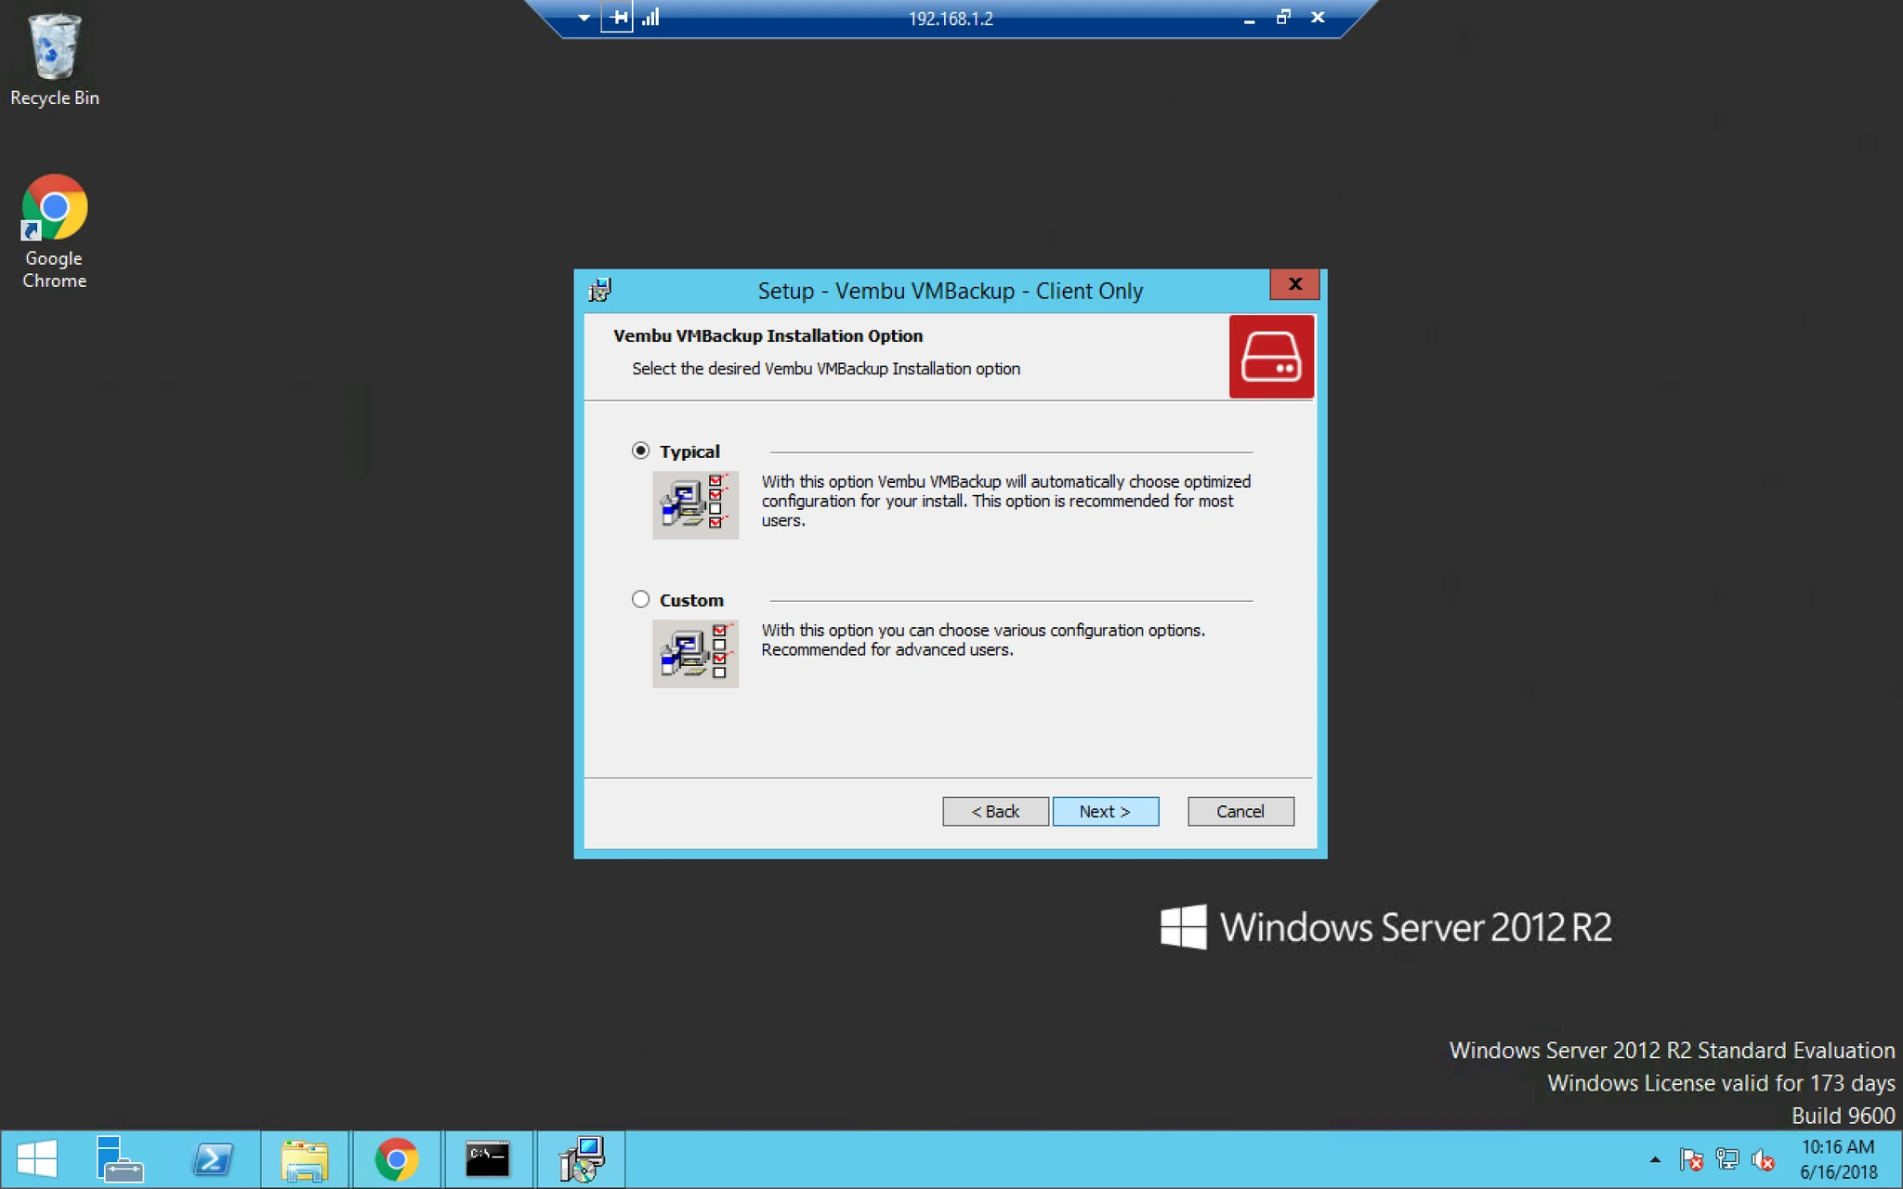Select the Custom installation radio button
Viewport: 1903px width, 1189px height.
tap(640, 599)
